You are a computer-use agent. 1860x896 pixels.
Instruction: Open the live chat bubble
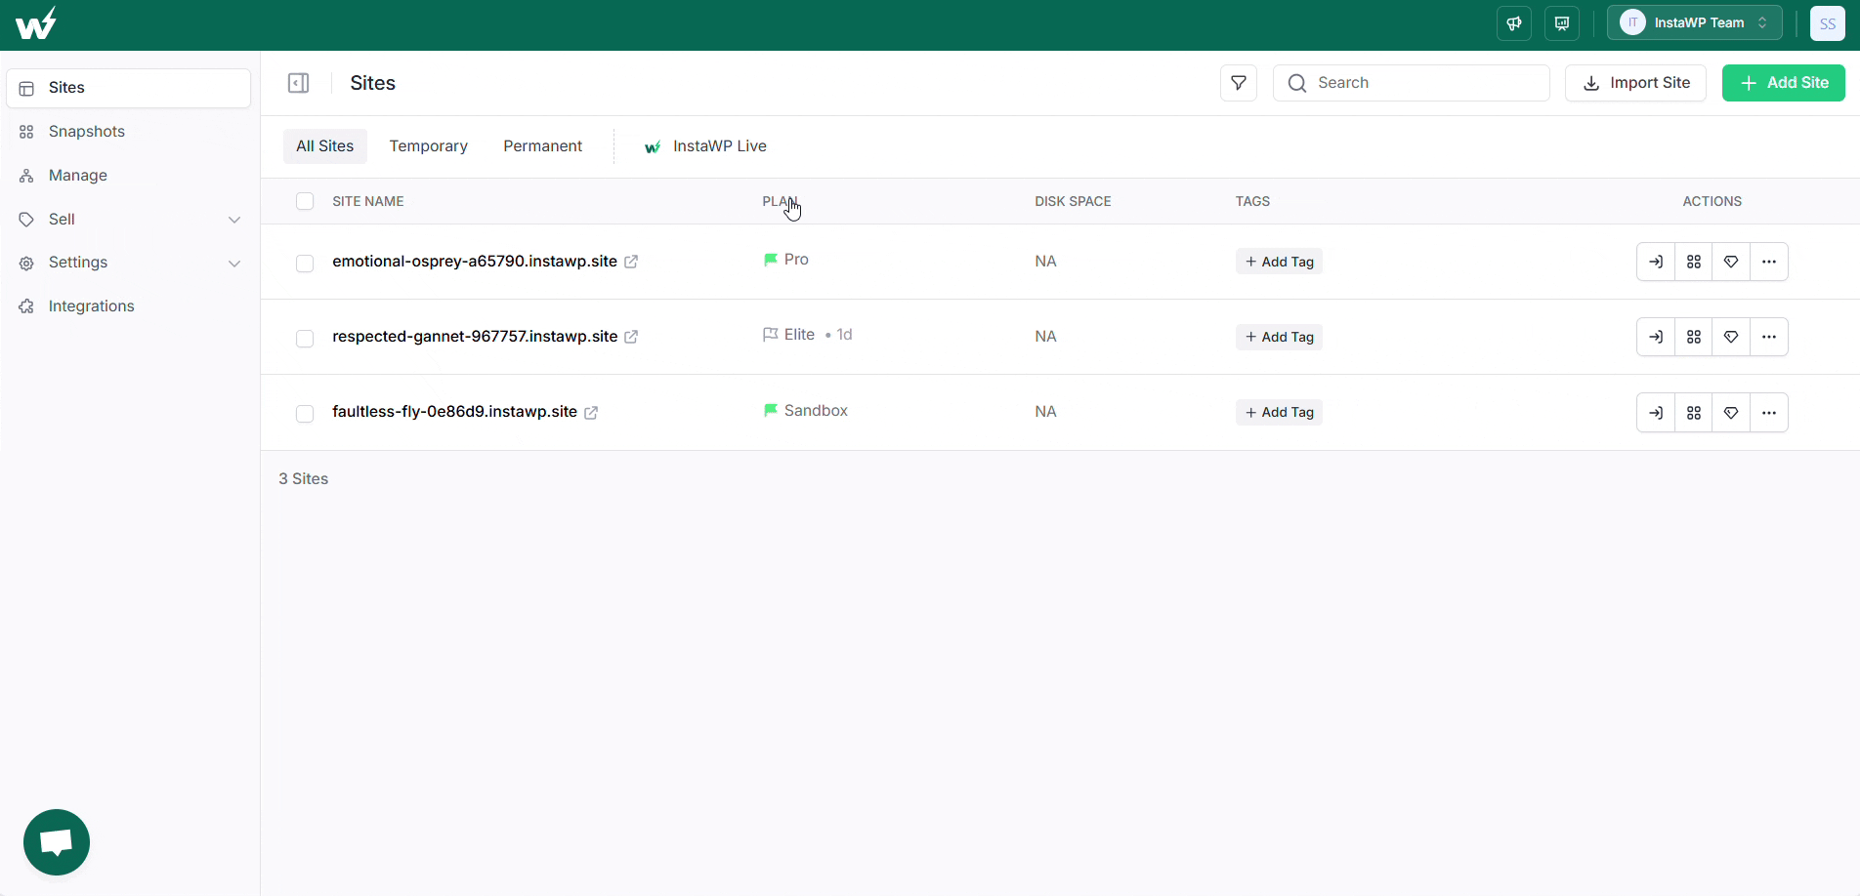pos(57,842)
